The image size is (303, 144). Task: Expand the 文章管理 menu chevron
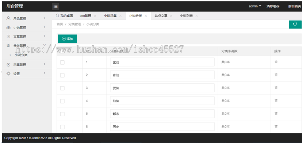point(45,36)
